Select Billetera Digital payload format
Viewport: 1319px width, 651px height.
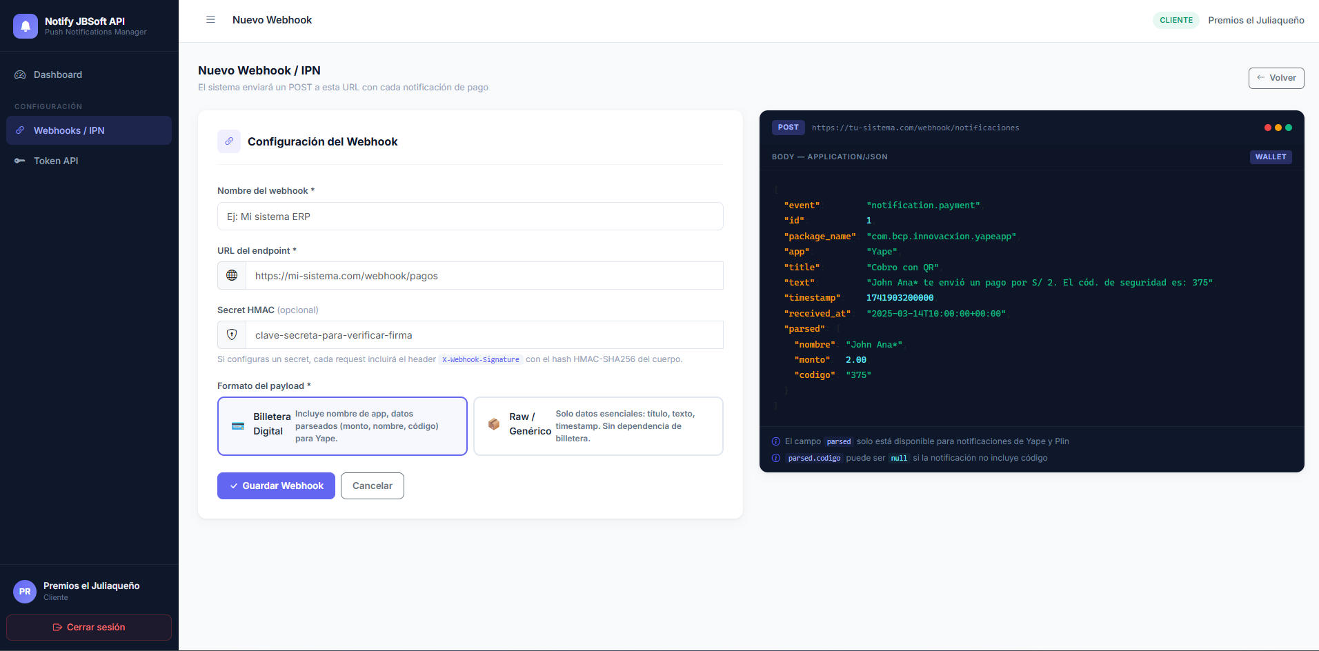[x=342, y=426]
